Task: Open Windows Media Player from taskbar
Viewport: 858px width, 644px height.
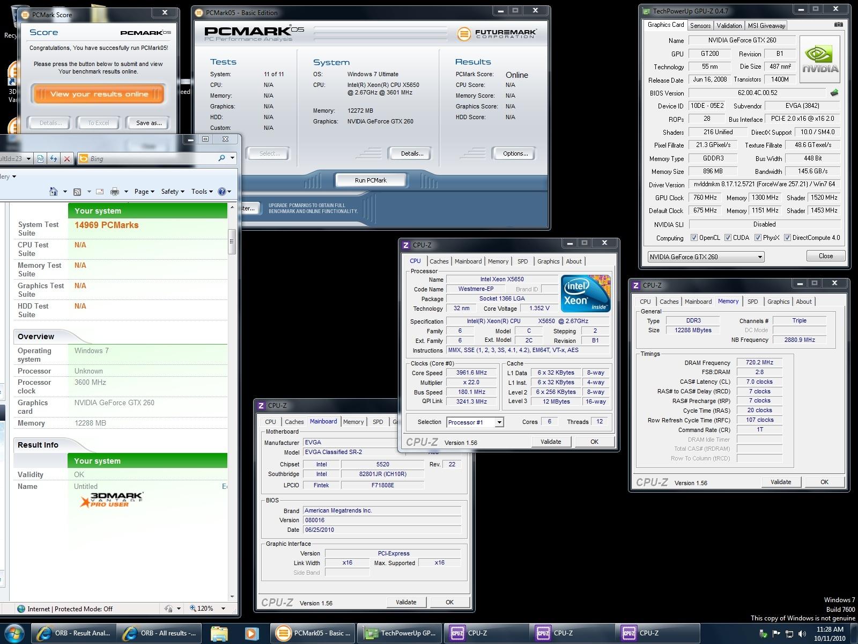Action: [x=250, y=633]
